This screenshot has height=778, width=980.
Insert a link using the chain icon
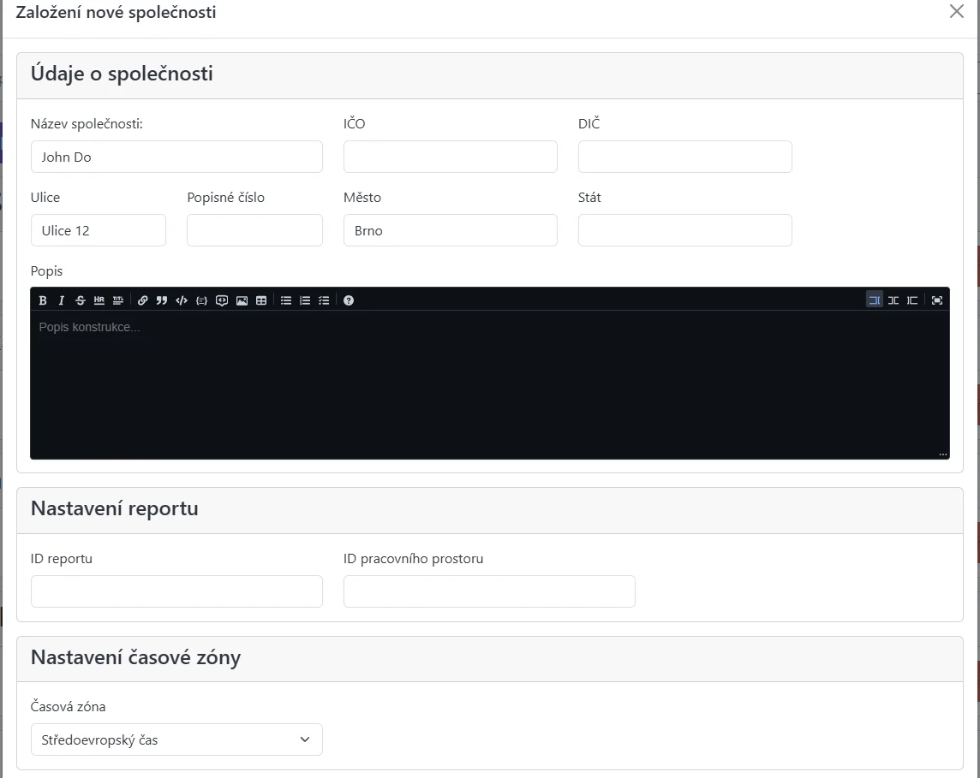point(143,300)
